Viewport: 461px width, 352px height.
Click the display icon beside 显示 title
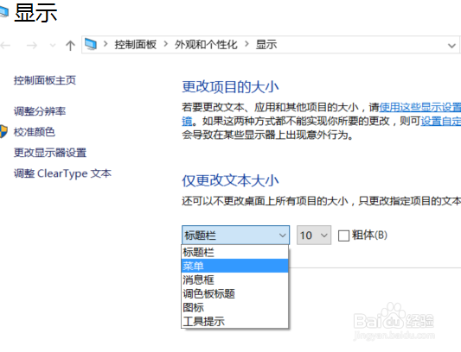coord(3,12)
